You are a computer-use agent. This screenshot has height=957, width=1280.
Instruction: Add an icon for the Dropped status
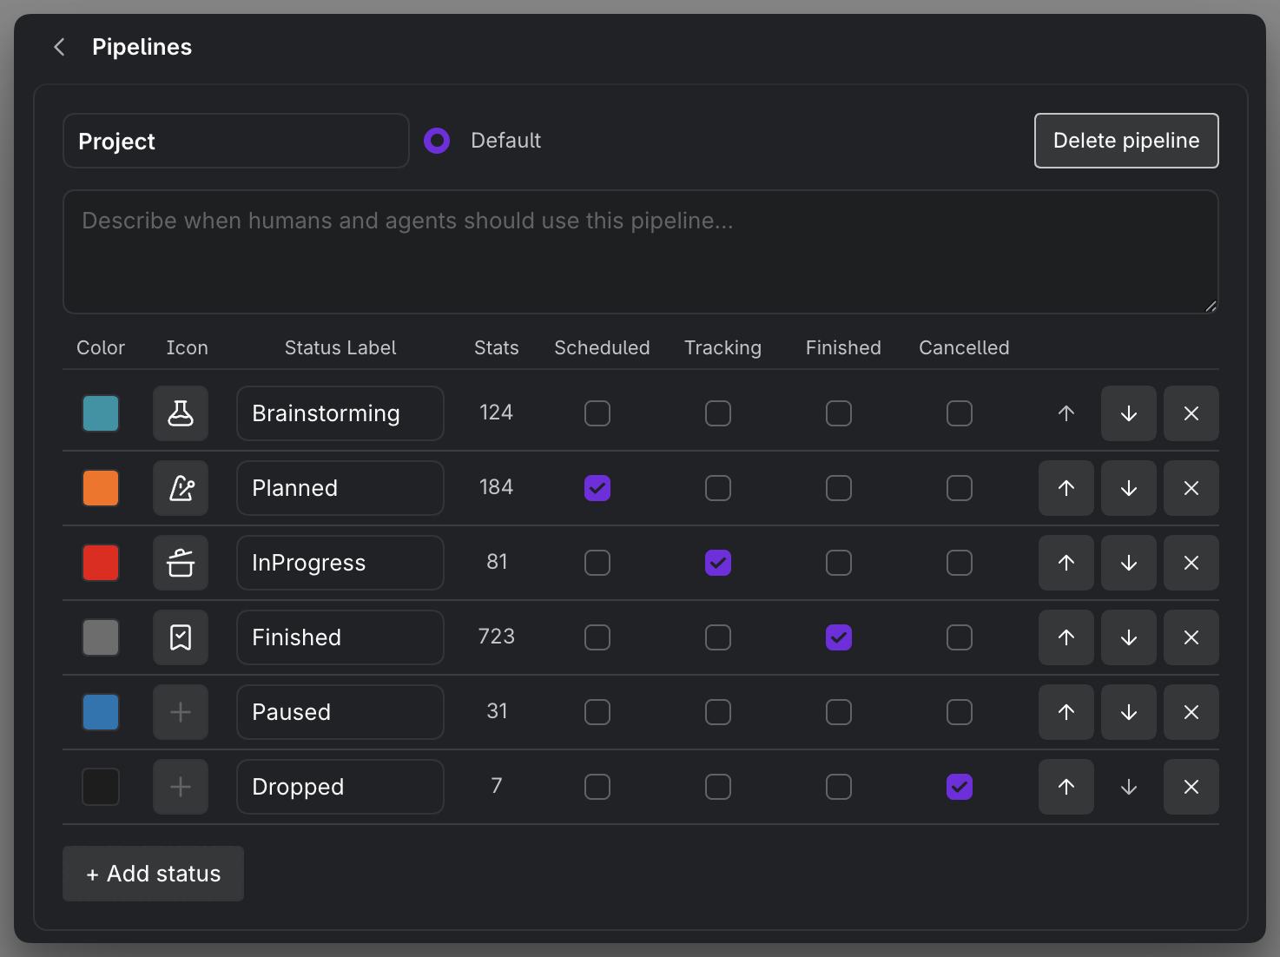pyautogui.click(x=181, y=787)
